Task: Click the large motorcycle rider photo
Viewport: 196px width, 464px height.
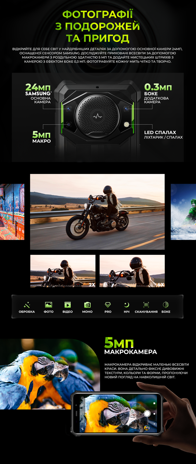Action: point(97,212)
